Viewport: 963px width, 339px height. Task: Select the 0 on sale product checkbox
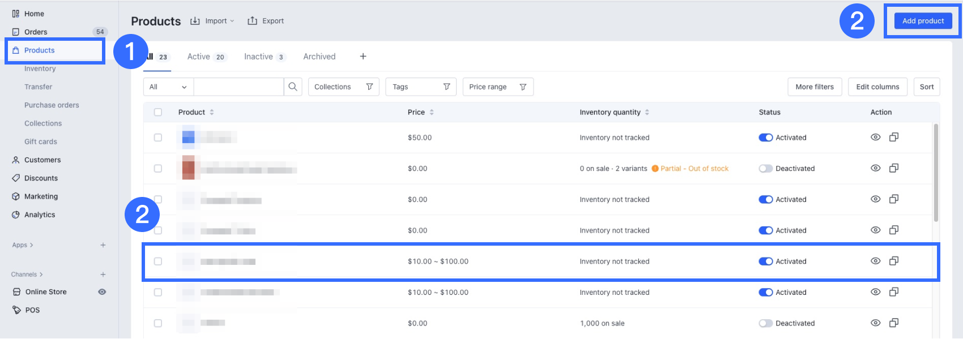(158, 169)
